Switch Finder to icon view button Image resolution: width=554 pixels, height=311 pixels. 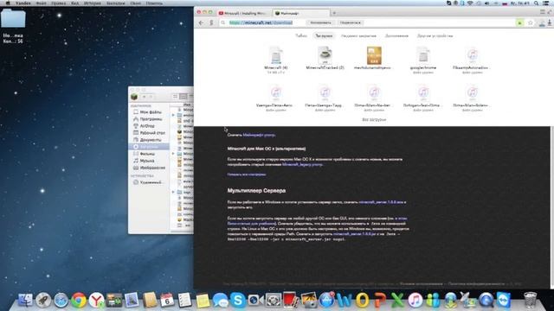[175, 96]
